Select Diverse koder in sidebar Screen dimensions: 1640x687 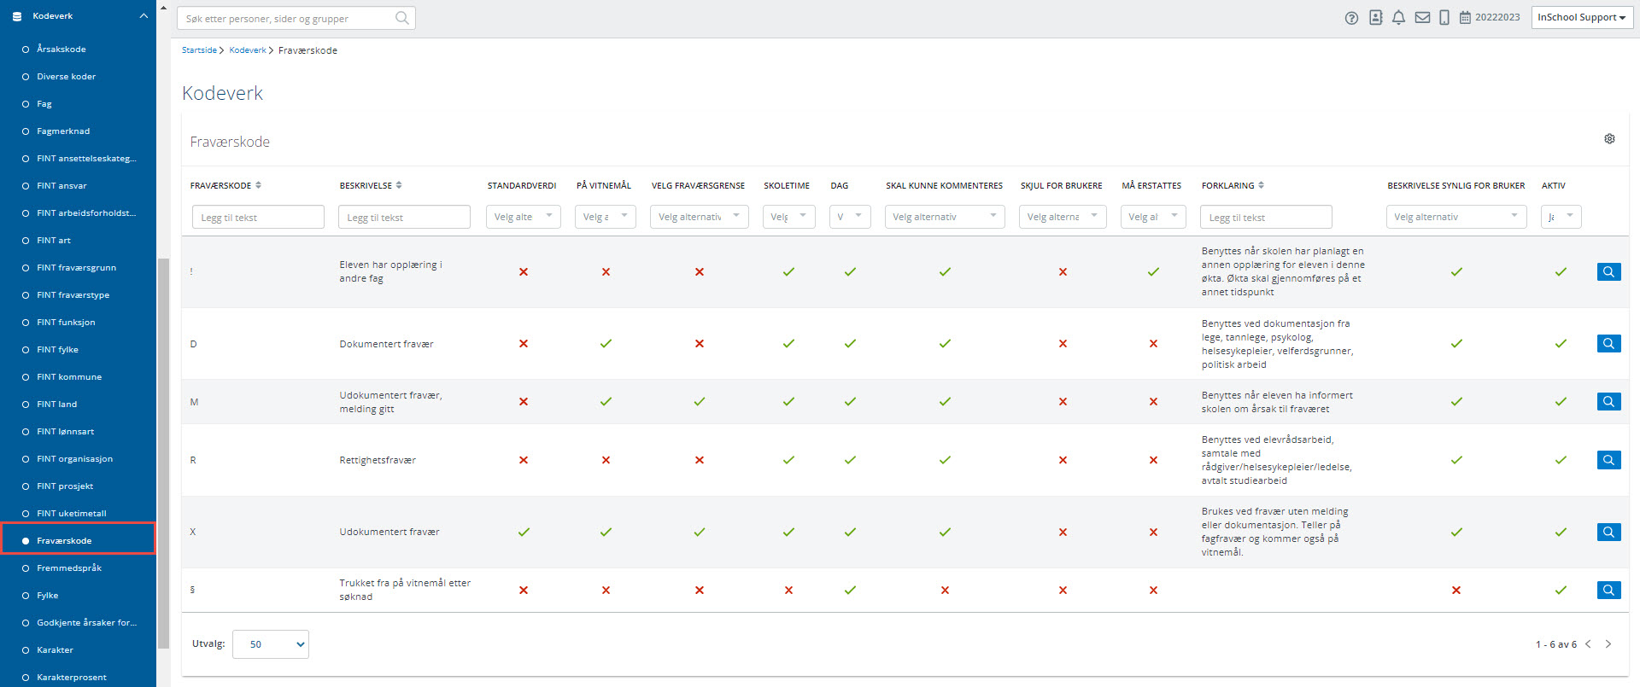coord(66,77)
